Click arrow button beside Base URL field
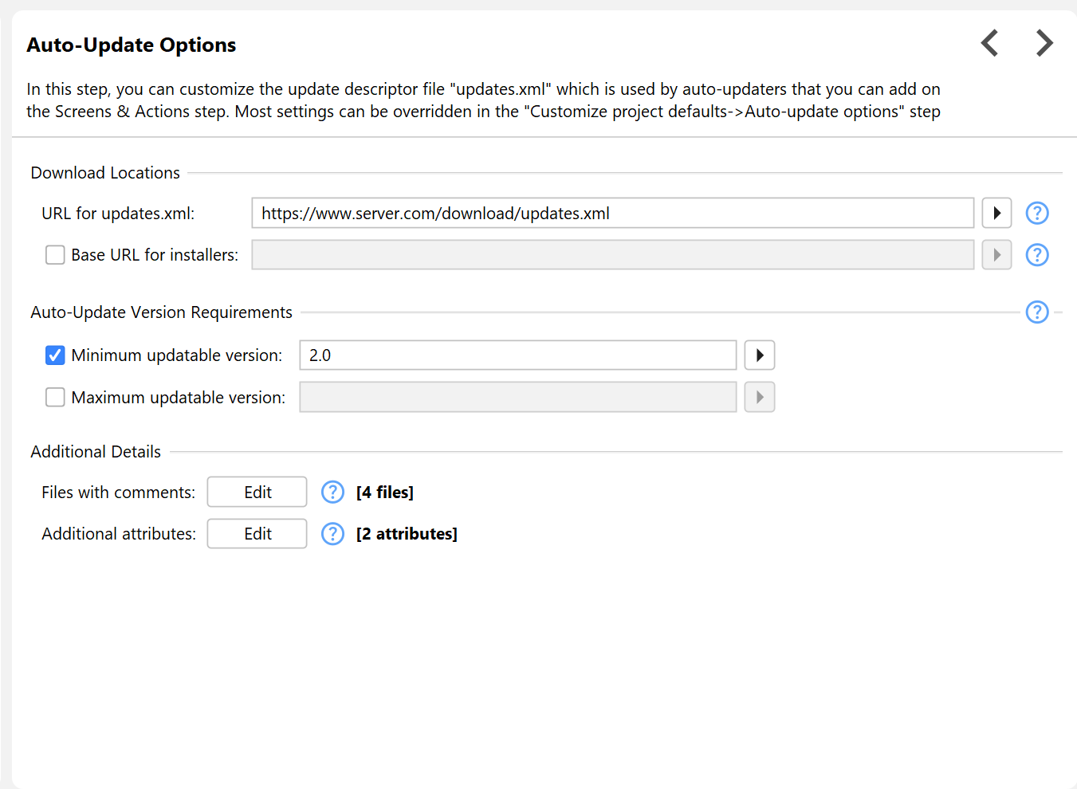Screen dimensions: 1077x789 [996, 255]
